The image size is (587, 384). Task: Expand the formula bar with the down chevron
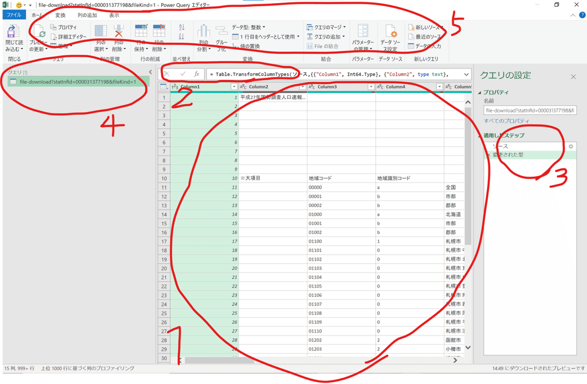point(466,74)
